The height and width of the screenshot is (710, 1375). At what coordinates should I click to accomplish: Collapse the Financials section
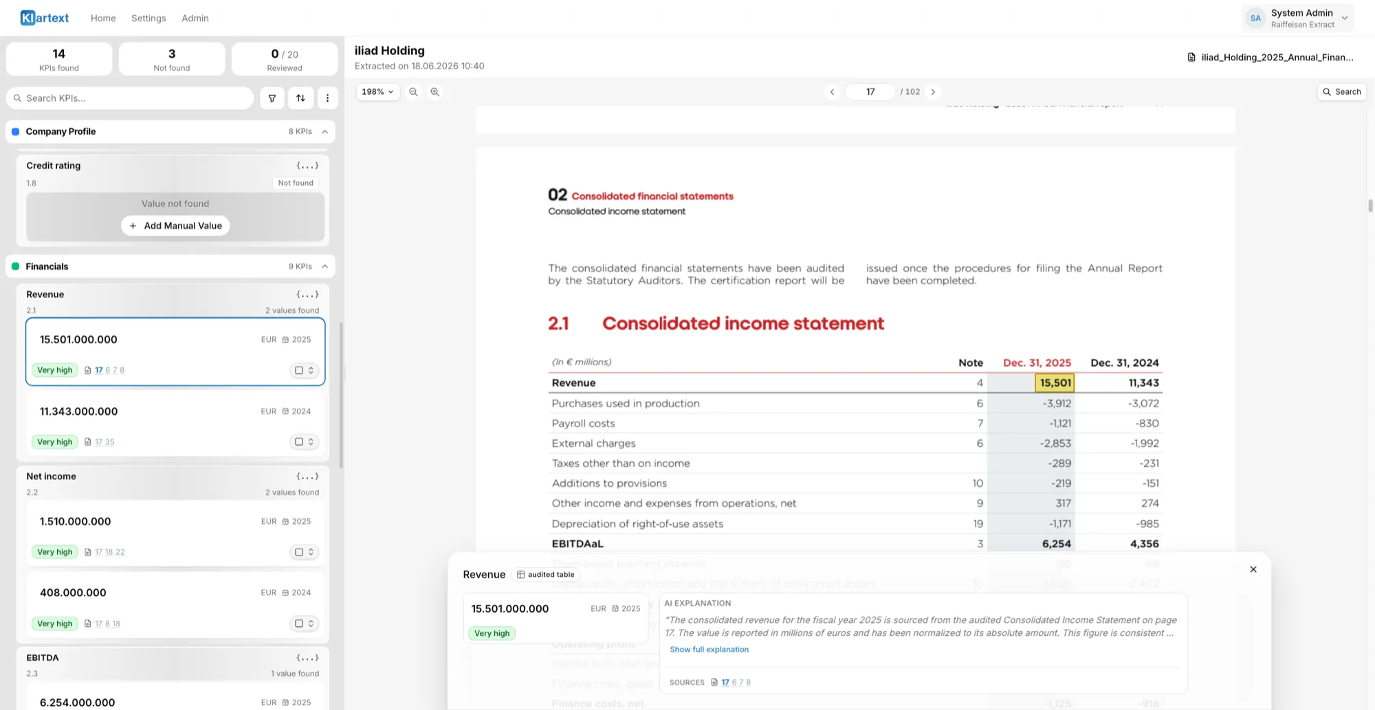(x=324, y=266)
